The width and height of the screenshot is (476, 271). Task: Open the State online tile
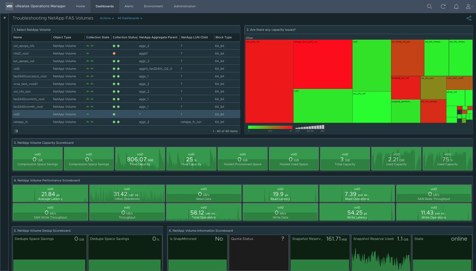point(443,253)
